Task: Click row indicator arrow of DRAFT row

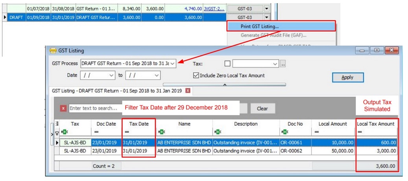Action: point(4,17)
